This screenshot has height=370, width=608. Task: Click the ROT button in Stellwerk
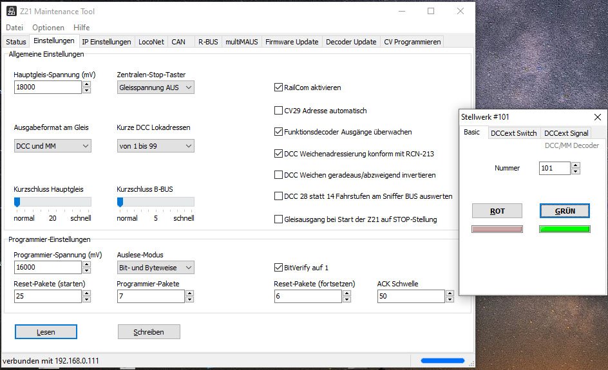click(497, 211)
